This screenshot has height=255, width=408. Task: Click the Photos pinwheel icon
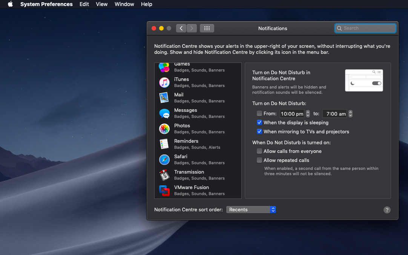[164, 129]
